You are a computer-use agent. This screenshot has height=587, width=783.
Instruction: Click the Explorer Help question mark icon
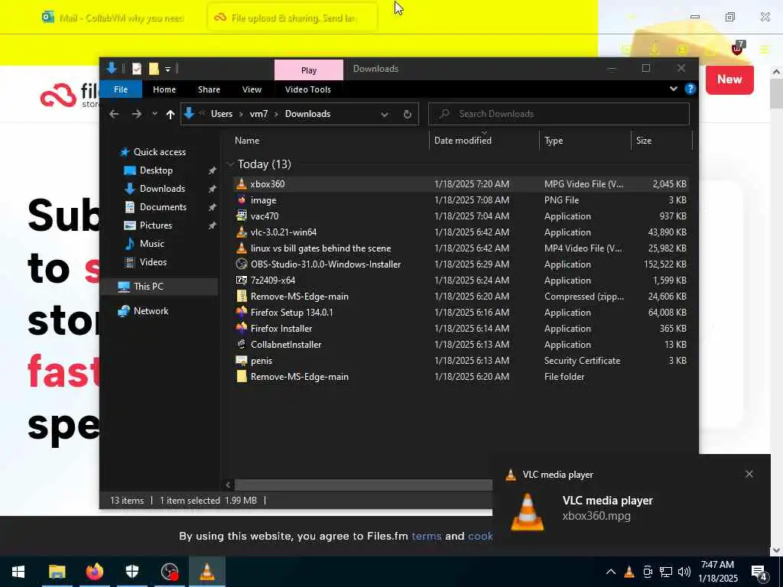(690, 89)
